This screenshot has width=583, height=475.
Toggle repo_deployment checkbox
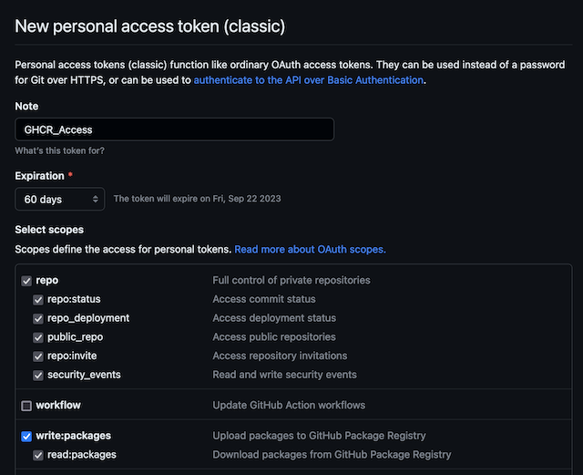click(x=38, y=319)
